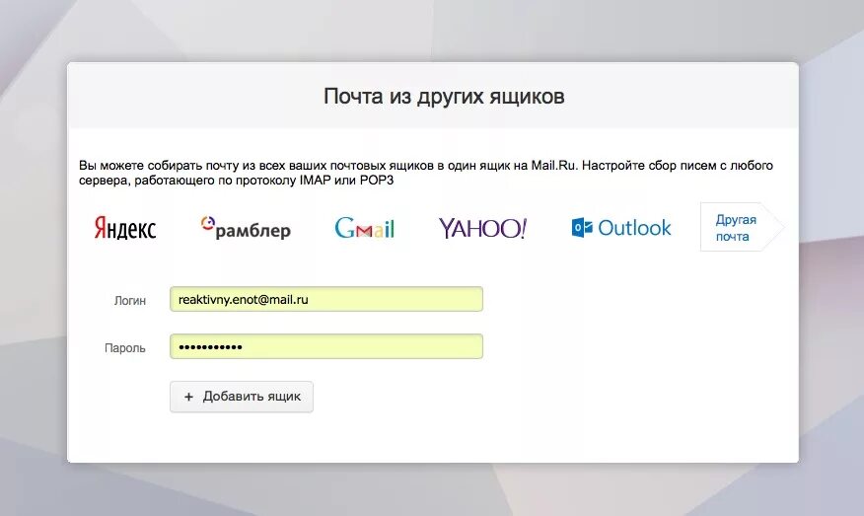Choose the Outlook provider logo
This screenshot has height=516, width=864.
point(621,228)
